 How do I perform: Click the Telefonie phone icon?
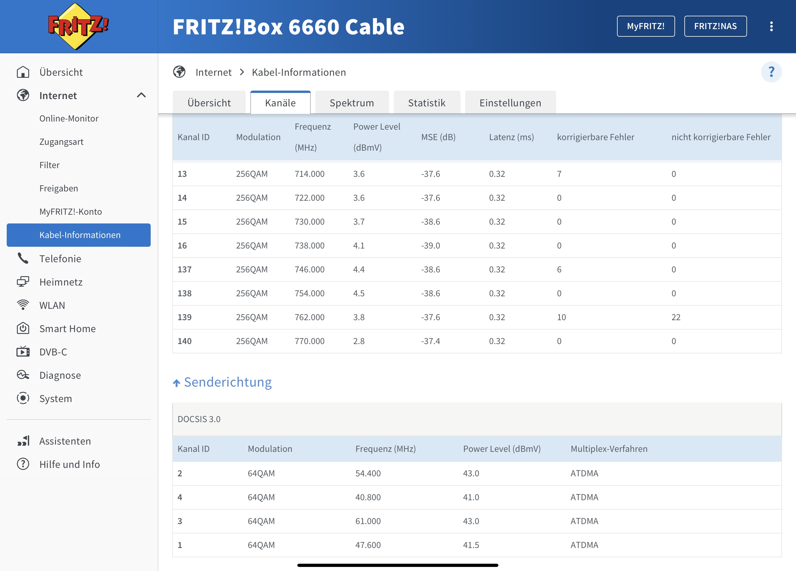tap(23, 258)
